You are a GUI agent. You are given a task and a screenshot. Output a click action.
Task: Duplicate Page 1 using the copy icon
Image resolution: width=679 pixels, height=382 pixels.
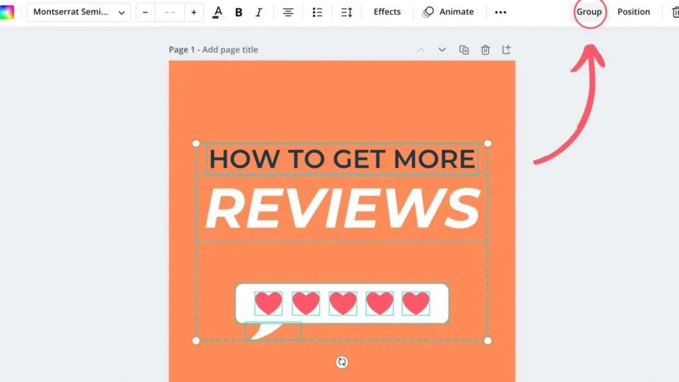tap(464, 49)
